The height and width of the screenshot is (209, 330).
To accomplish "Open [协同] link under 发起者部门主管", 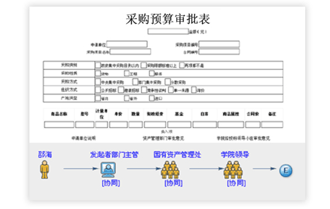I will 111,183.
